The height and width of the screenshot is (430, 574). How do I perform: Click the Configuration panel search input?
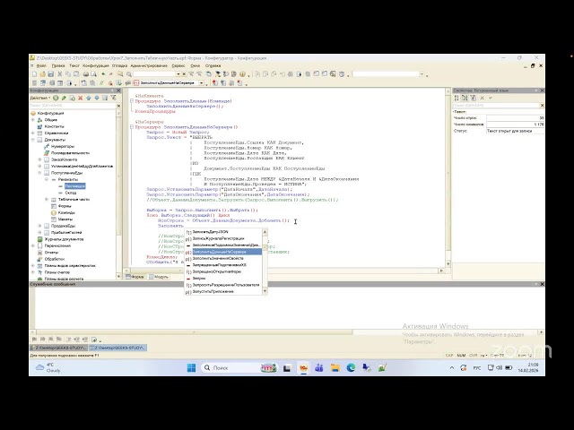73,106
